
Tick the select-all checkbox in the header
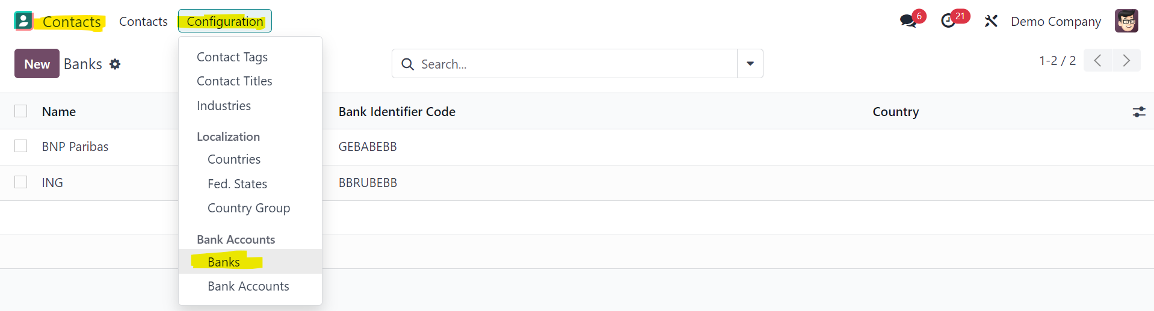21,111
